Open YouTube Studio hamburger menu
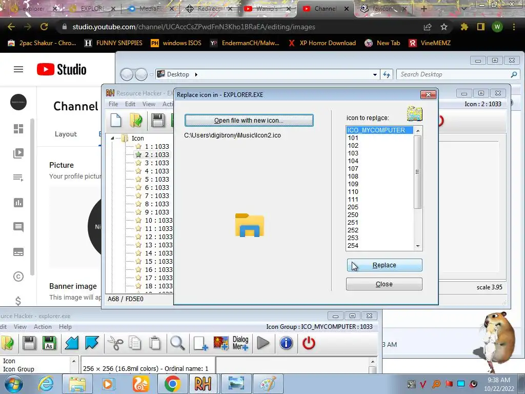525x394 pixels. click(x=18, y=69)
